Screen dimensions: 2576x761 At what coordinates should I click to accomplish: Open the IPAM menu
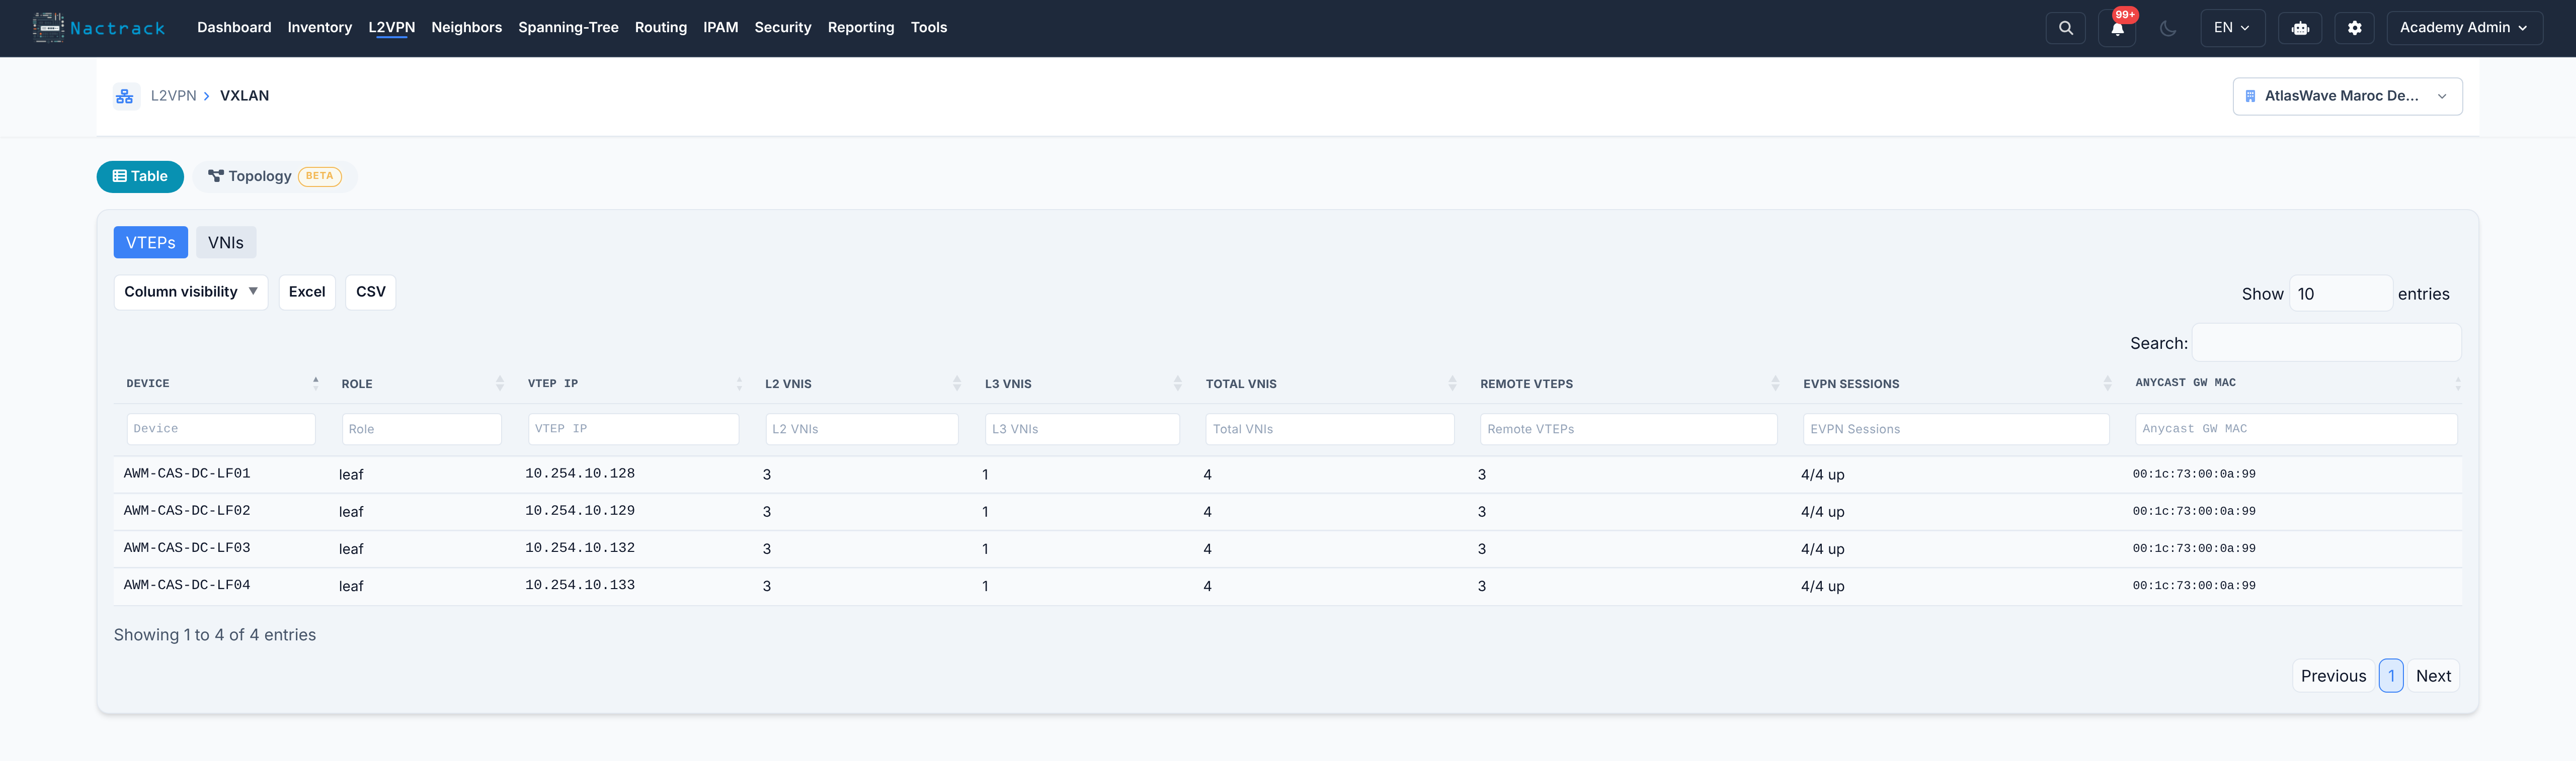pyautogui.click(x=720, y=28)
